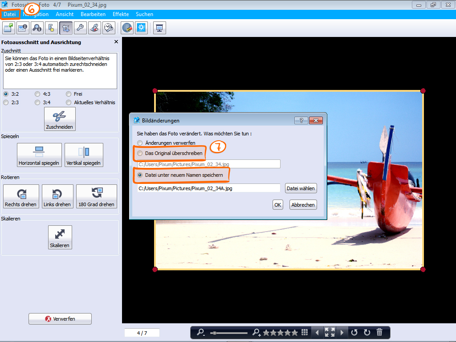Click the new file name path field
Image resolution: width=456 pixels, height=342 pixels.
209,188
